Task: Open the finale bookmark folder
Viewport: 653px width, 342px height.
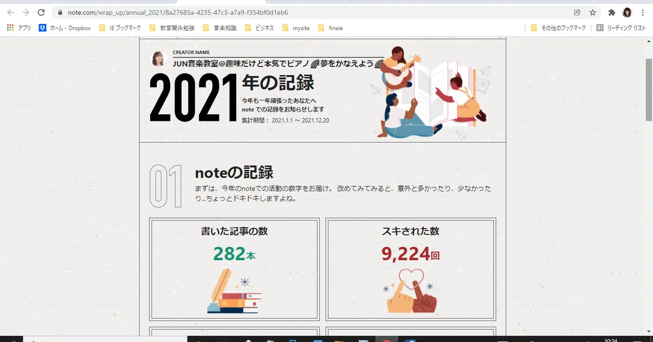Action: pyautogui.click(x=330, y=28)
